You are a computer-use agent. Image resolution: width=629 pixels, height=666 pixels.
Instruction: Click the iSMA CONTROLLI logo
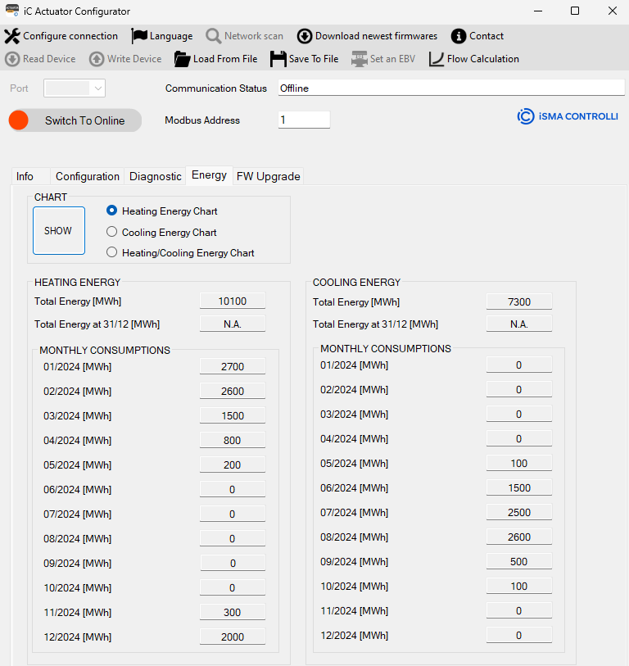568,116
